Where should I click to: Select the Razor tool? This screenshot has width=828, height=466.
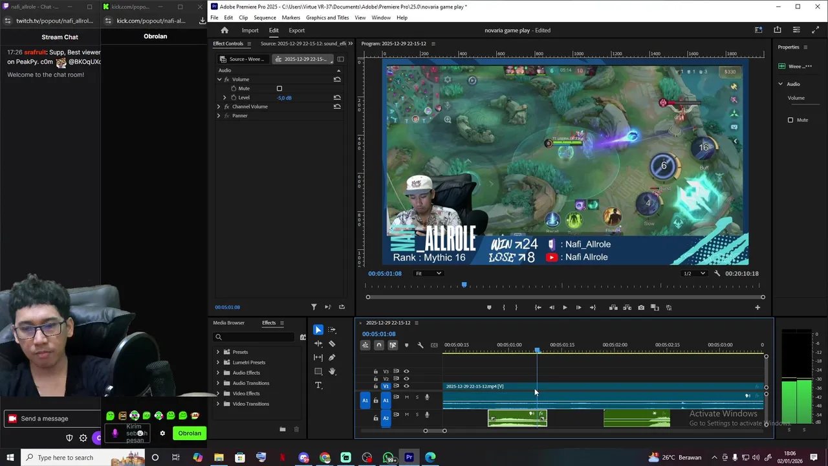(332, 344)
